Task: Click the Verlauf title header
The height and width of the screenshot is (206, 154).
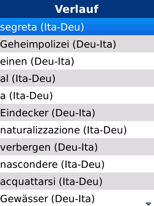Action: pos(77,9)
